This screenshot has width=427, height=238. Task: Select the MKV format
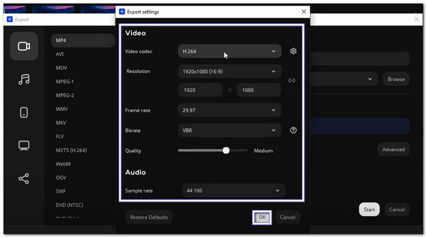pyautogui.click(x=61, y=123)
